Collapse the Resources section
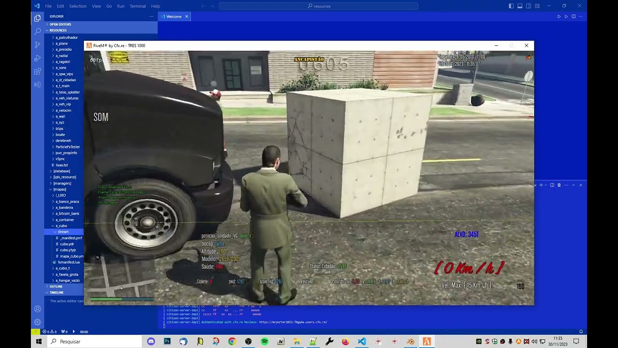The height and width of the screenshot is (348, 618). [101, 30]
